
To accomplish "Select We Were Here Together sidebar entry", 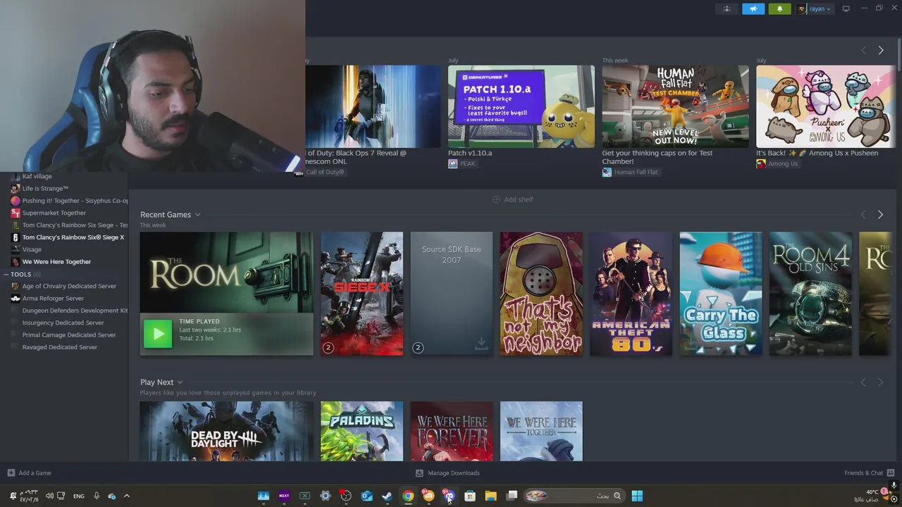I will [56, 261].
